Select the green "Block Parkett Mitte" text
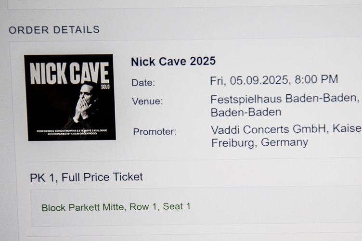The image size is (362, 241). 83,207
